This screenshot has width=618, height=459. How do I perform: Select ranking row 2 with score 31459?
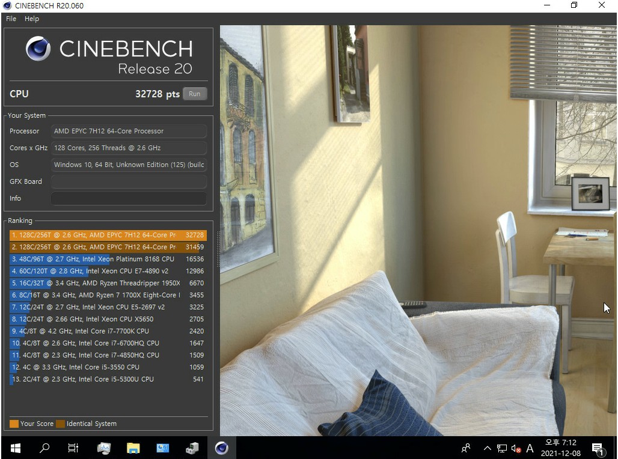click(108, 247)
